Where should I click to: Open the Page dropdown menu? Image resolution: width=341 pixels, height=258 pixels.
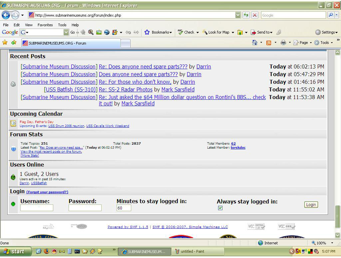click(303, 43)
